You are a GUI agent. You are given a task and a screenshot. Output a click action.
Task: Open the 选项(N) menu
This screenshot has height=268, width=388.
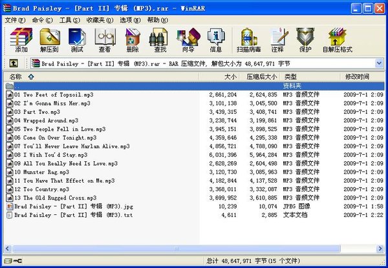(x=130, y=20)
